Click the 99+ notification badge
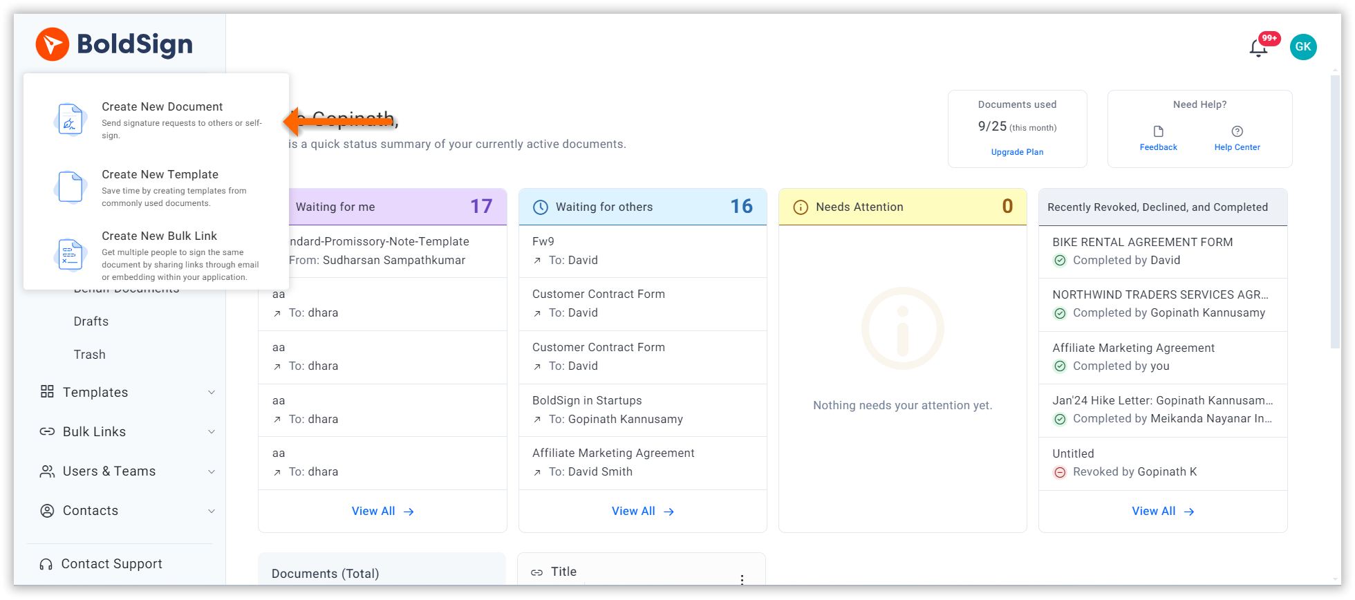Image resolution: width=1355 pixels, height=600 pixels. tap(1269, 39)
